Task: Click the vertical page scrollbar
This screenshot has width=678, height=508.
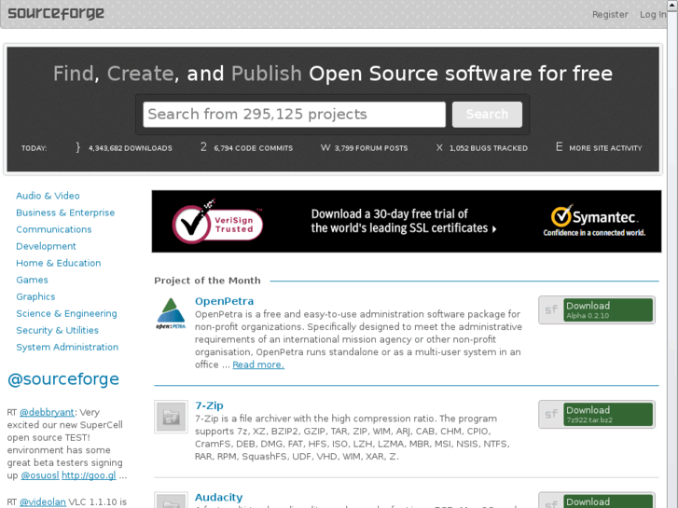Action: (x=672, y=254)
